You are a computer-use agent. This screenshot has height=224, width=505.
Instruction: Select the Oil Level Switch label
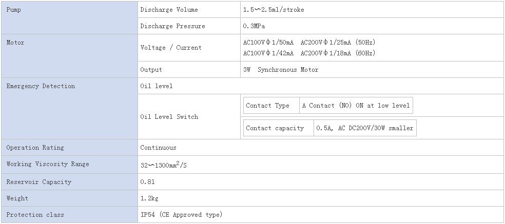pos(169,117)
